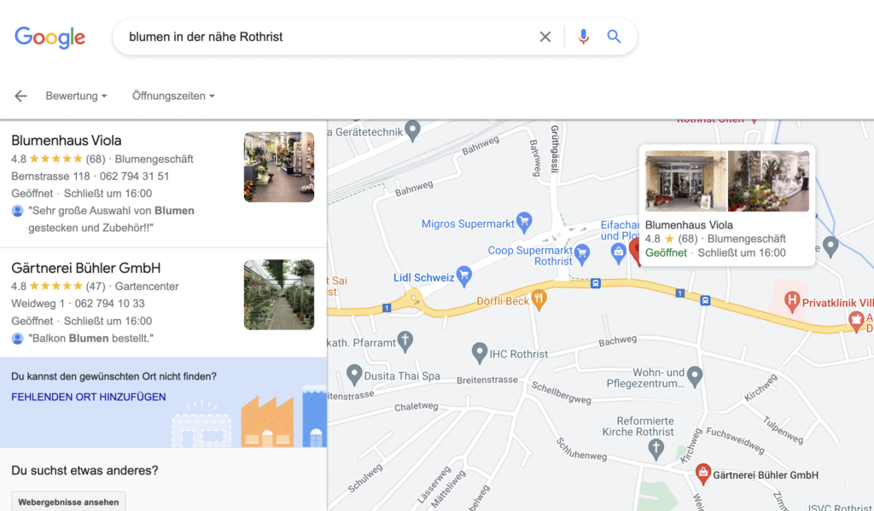The image size is (874, 511).
Task: Select the Dusita Thai Spa location pin
Action: pos(354,374)
